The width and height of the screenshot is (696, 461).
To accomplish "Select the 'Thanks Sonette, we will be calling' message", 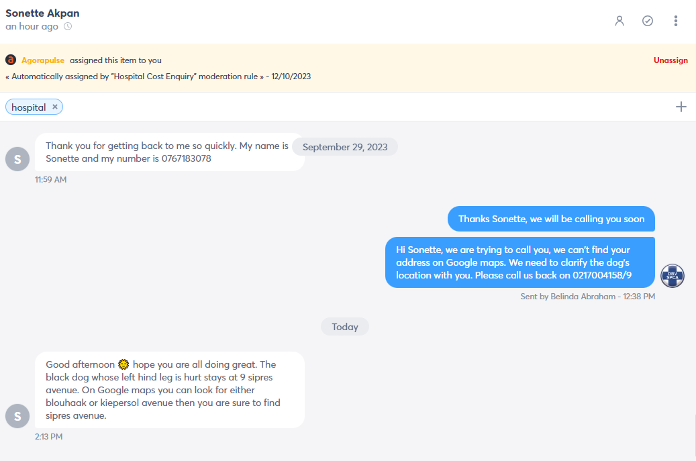I will pos(551,219).
